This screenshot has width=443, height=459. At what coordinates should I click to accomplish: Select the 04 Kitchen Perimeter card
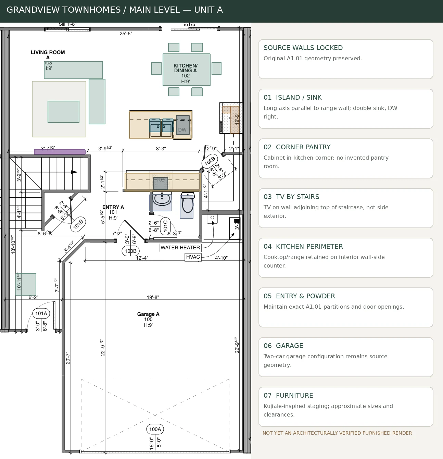click(346, 258)
